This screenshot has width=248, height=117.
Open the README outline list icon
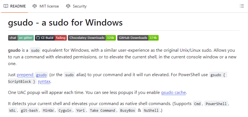coord(242,6)
